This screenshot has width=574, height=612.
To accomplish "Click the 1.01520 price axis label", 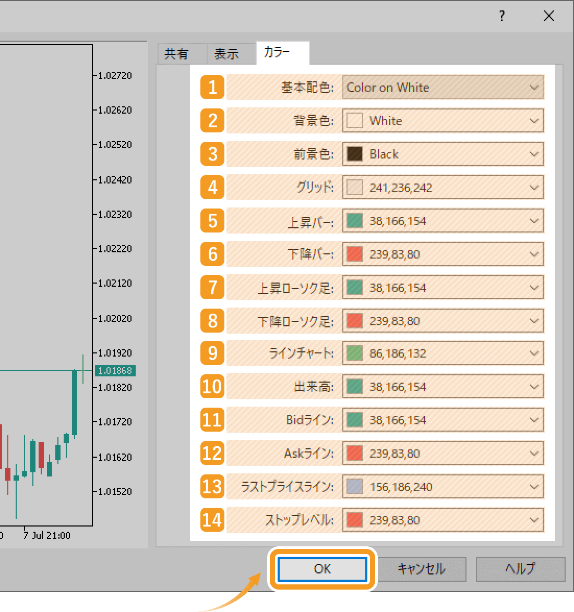I will [x=115, y=492].
